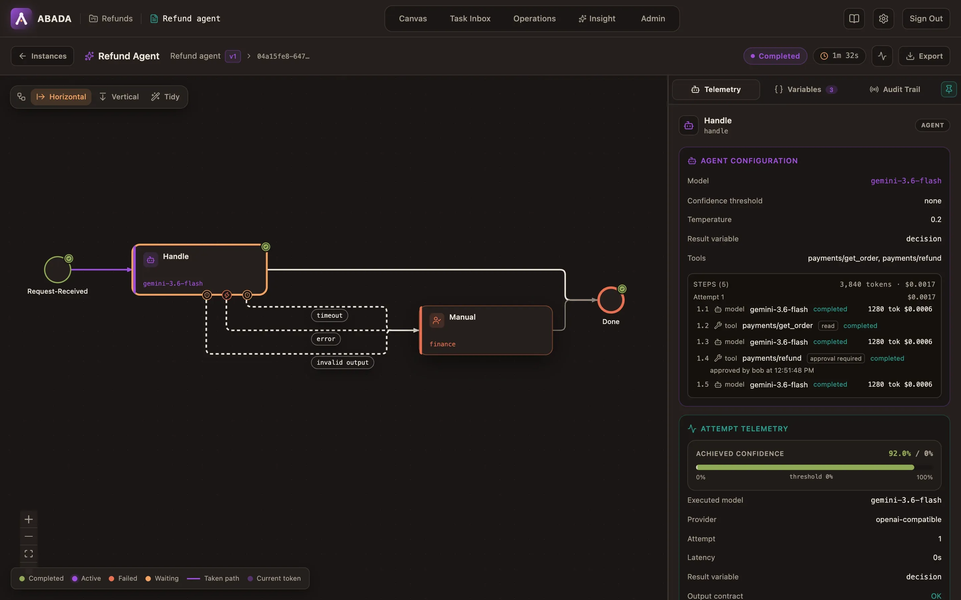
Task: Open the Variables tab
Action: (x=806, y=89)
